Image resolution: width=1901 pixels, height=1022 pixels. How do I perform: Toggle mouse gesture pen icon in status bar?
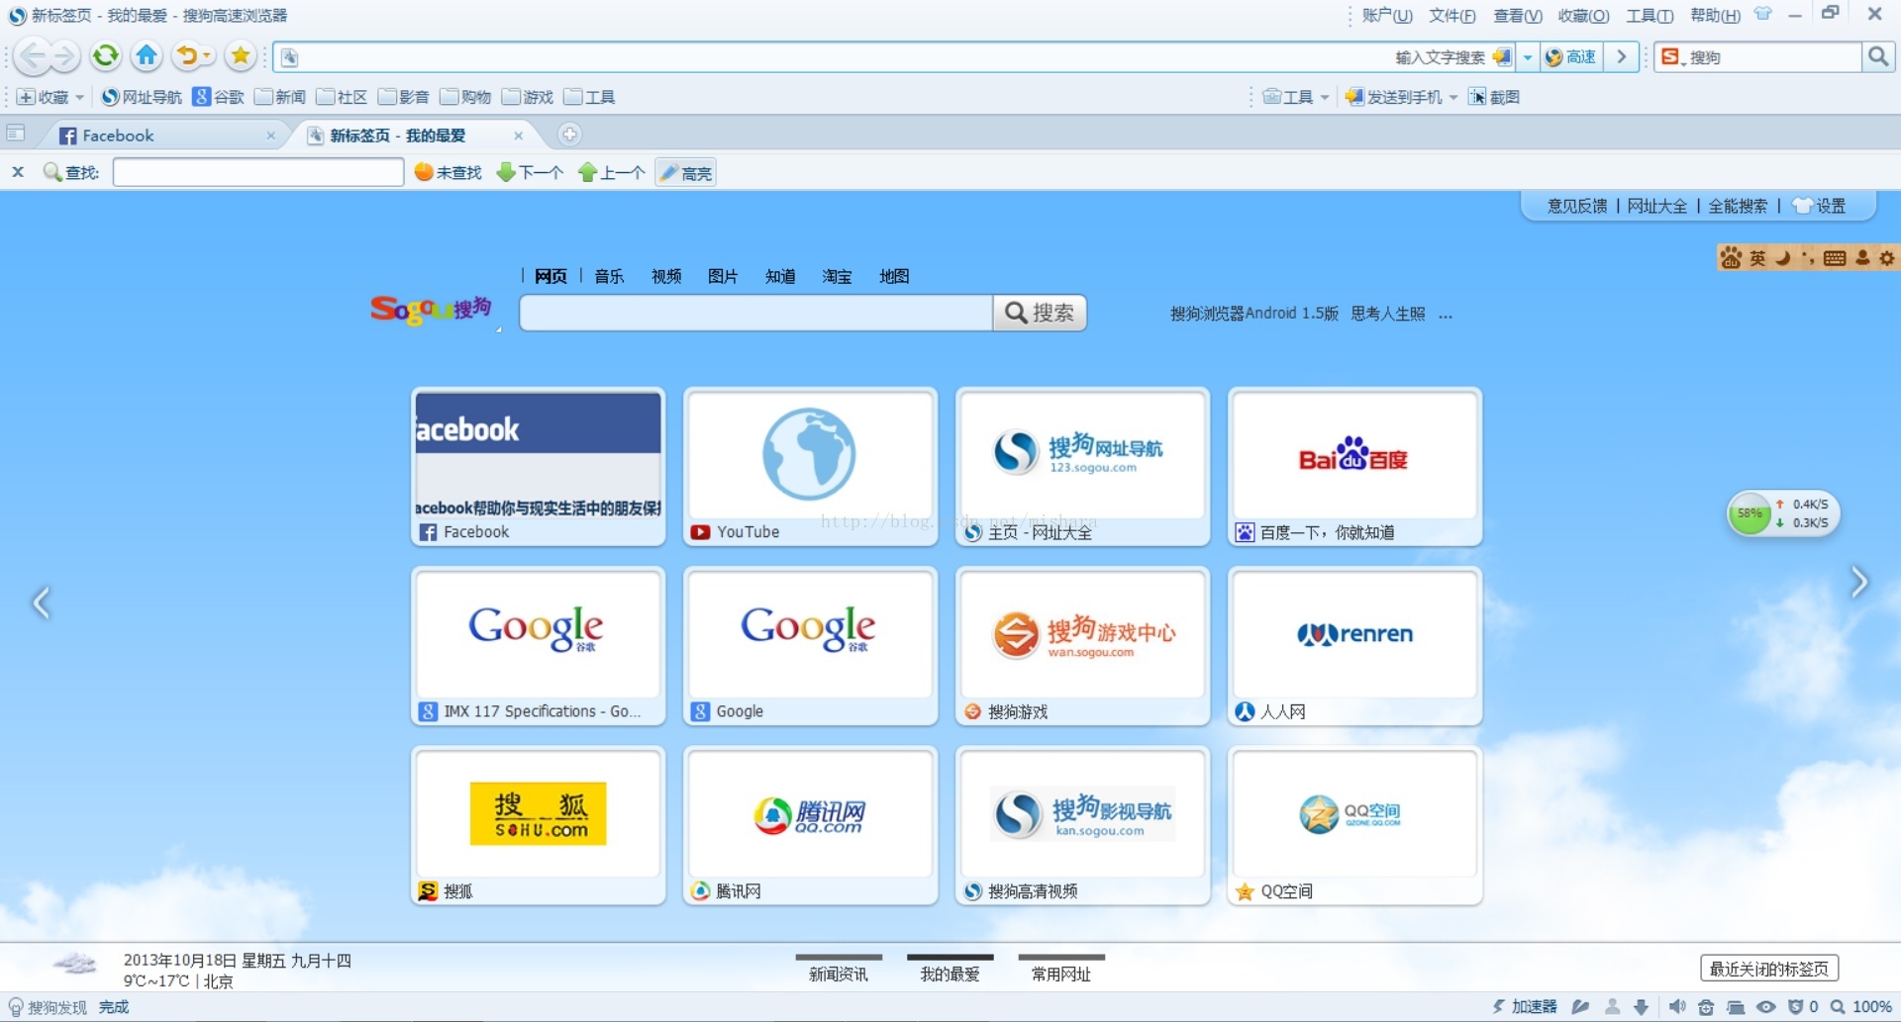pos(1580,1006)
